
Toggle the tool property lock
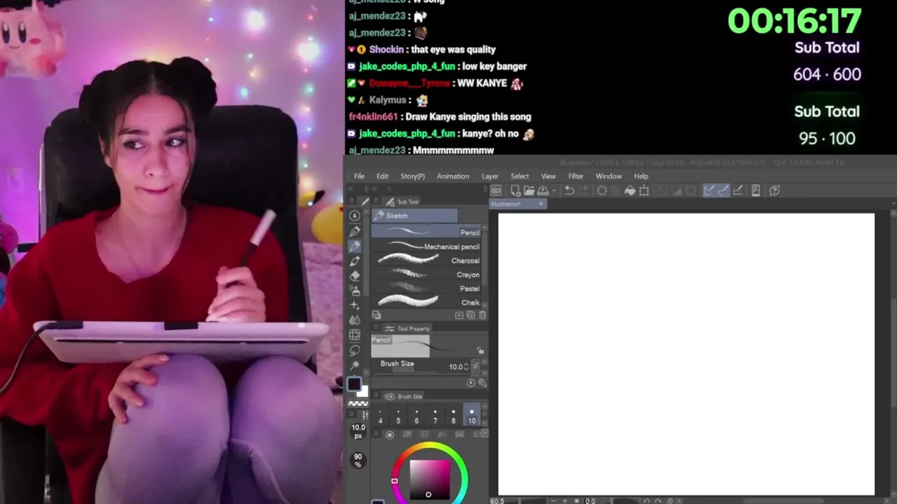(480, 350)
